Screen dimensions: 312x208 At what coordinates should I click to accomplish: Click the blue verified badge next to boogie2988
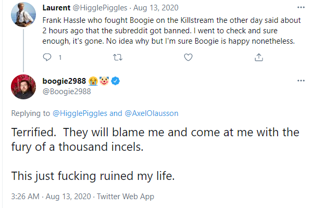pos(115,81)
